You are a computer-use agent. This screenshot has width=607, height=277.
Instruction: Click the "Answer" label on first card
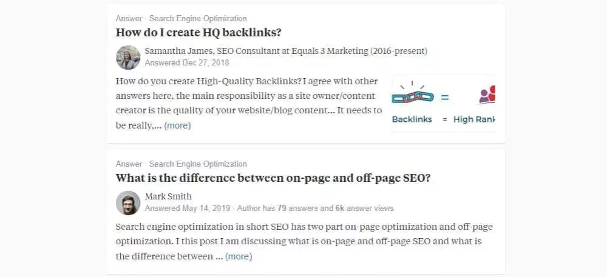tap(129, 19)
